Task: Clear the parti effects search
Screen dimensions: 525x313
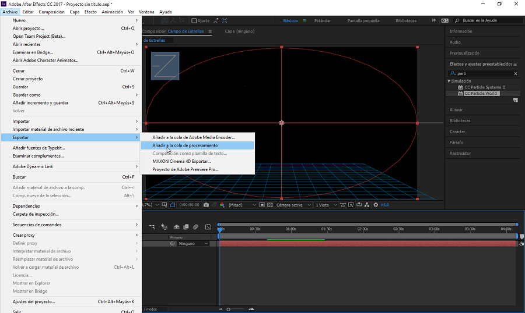Action: 516,73
